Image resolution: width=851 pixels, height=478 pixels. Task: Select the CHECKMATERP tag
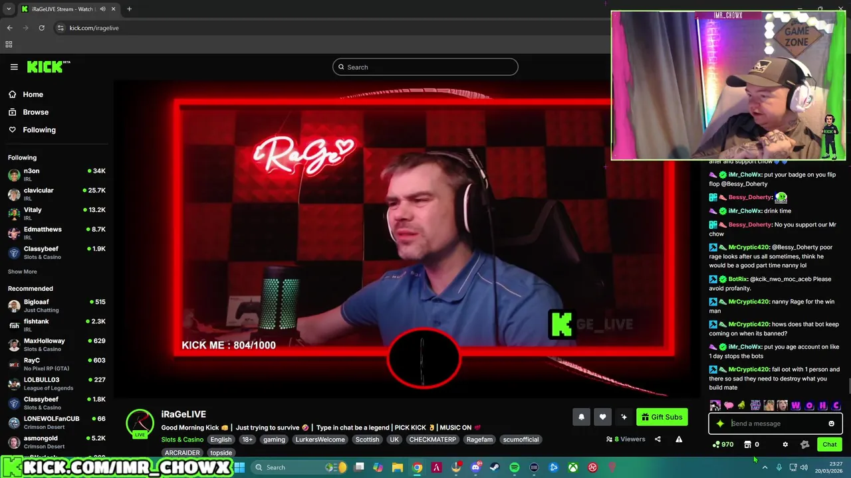pyautogui.click(x=433, y=439)
